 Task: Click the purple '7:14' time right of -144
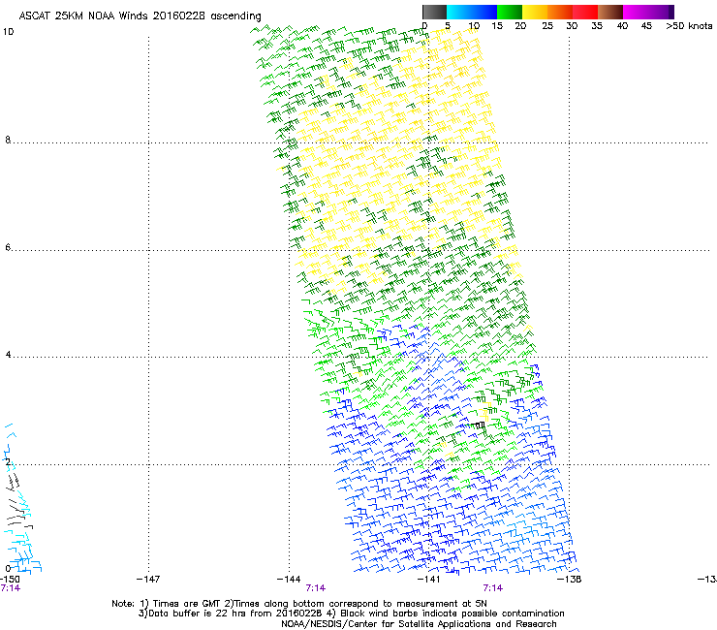click(x=316, y=588)
